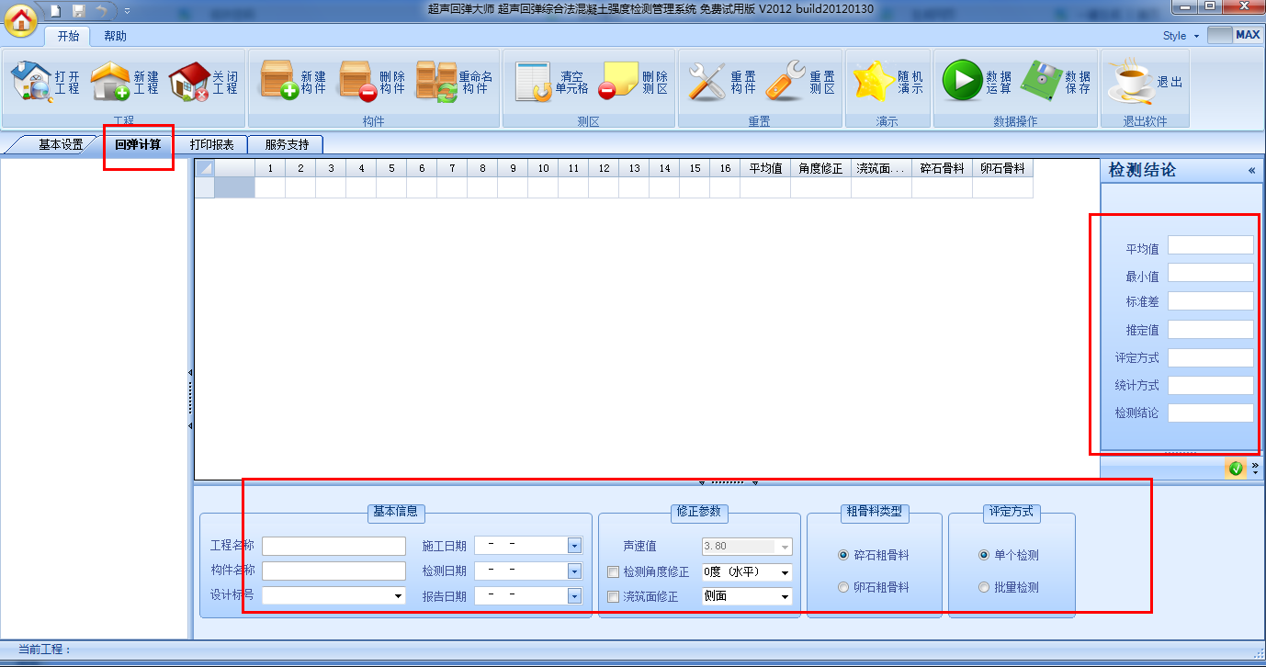Open the 声速值 3.80 dropdown
The height and width of the screenshot is (667, 1266).
(x=785, y=547)
